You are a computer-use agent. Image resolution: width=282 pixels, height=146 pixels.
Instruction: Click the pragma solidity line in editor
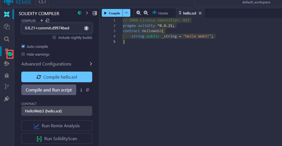[149, 26]
